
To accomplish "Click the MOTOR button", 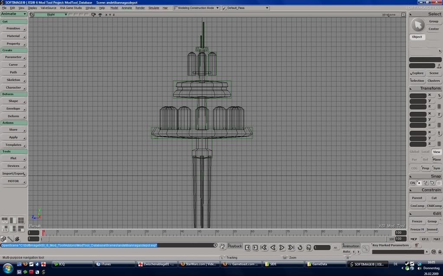I will pyautogui.click(x=13, y=181).
